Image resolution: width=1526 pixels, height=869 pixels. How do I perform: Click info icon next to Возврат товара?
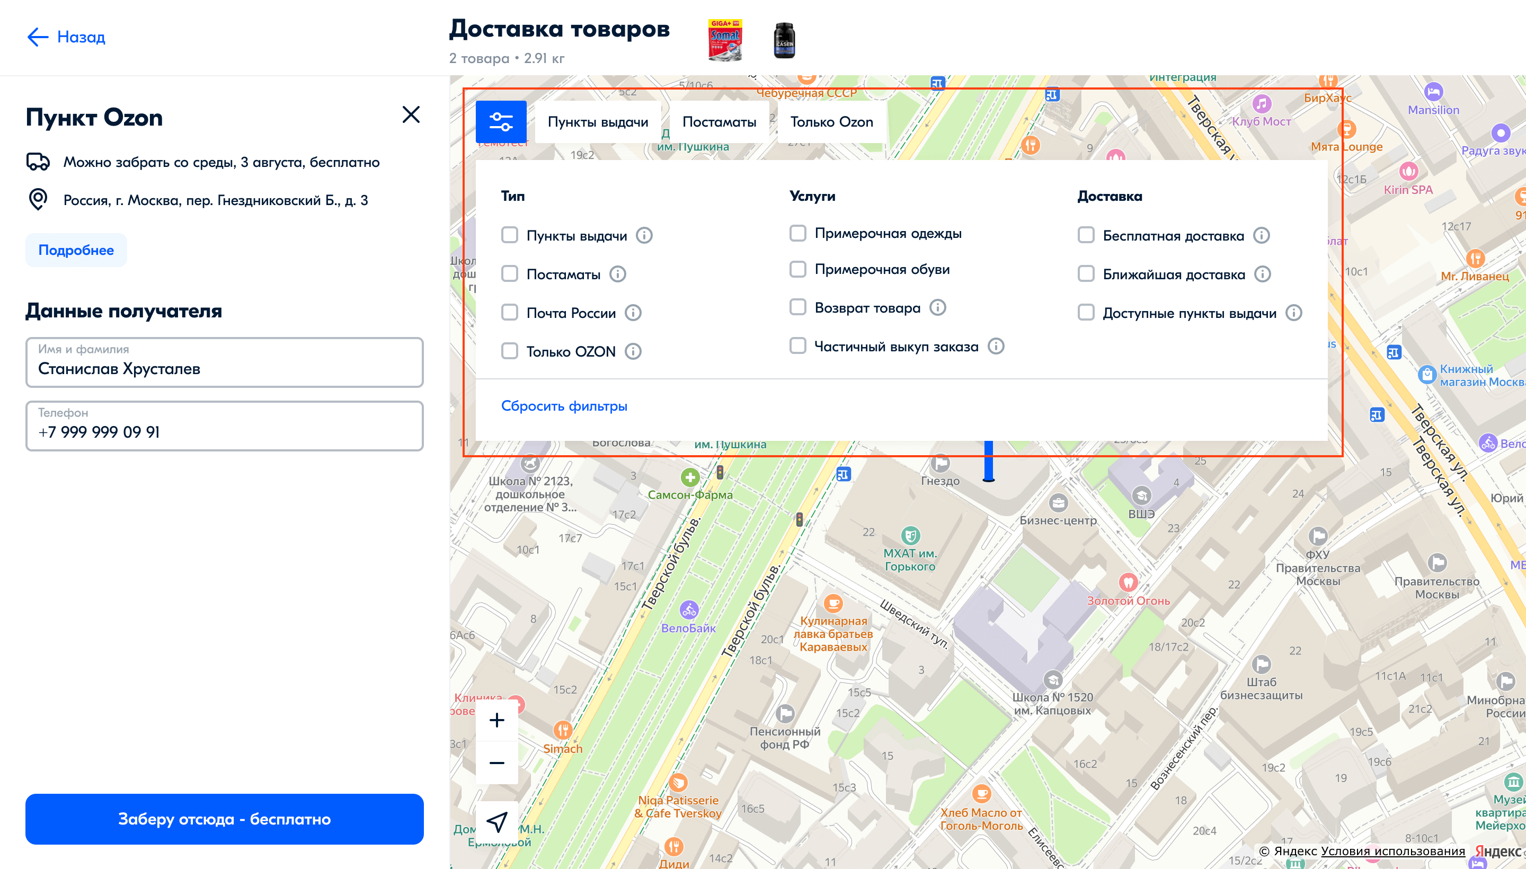coord(937,307)
